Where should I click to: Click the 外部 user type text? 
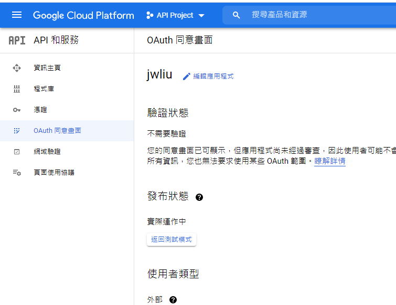coord(155,300)
